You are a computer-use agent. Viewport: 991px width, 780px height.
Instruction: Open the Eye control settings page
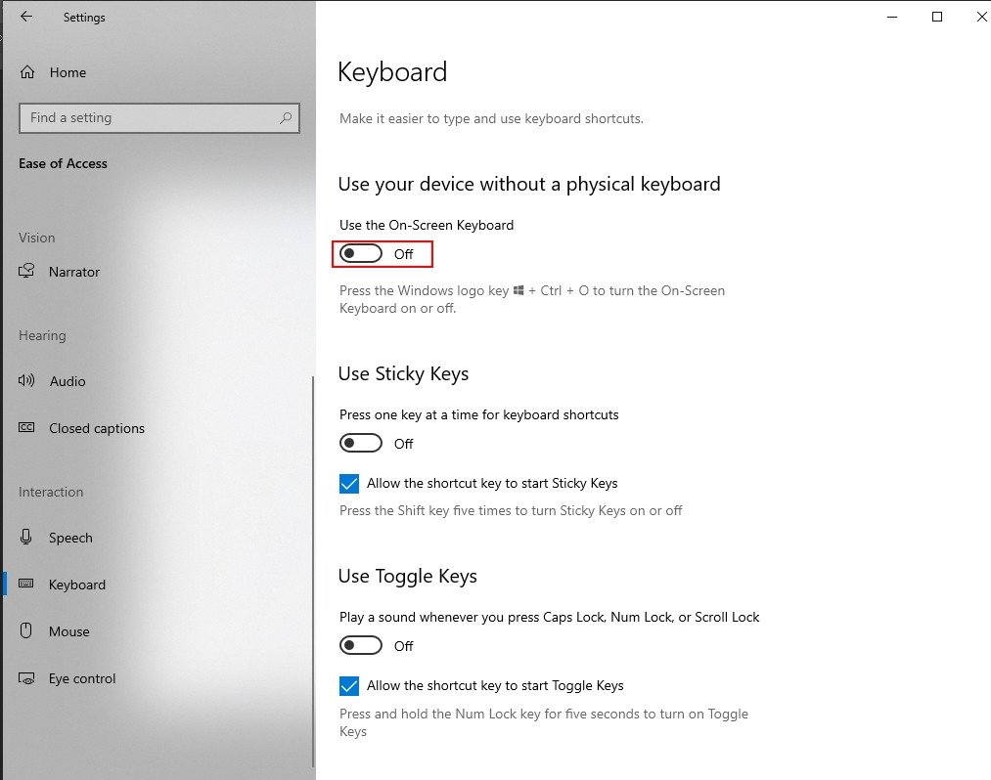click(81, 678)
